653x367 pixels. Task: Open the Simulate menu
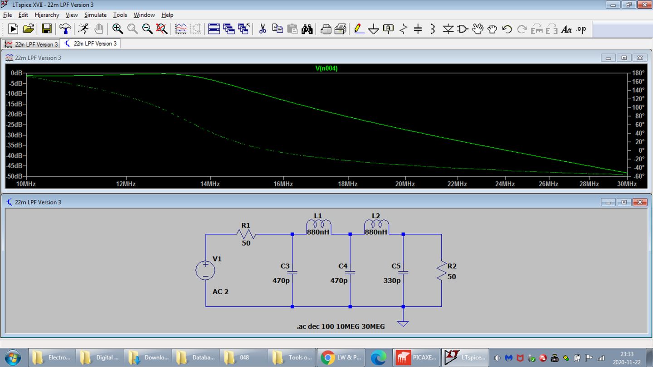coord(95,15)
